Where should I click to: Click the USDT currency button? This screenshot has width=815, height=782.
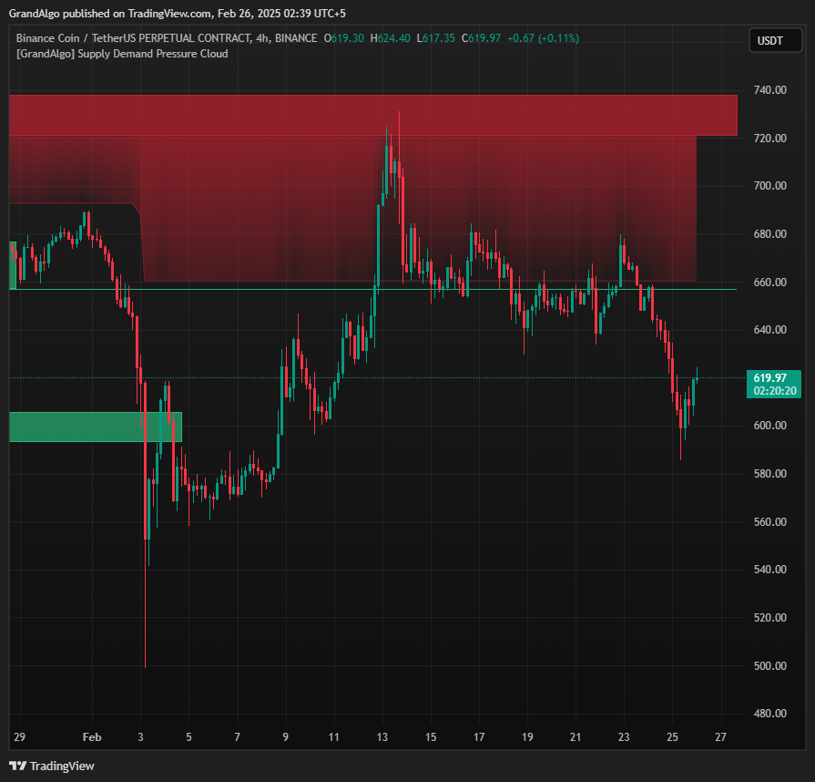[775, 41]
